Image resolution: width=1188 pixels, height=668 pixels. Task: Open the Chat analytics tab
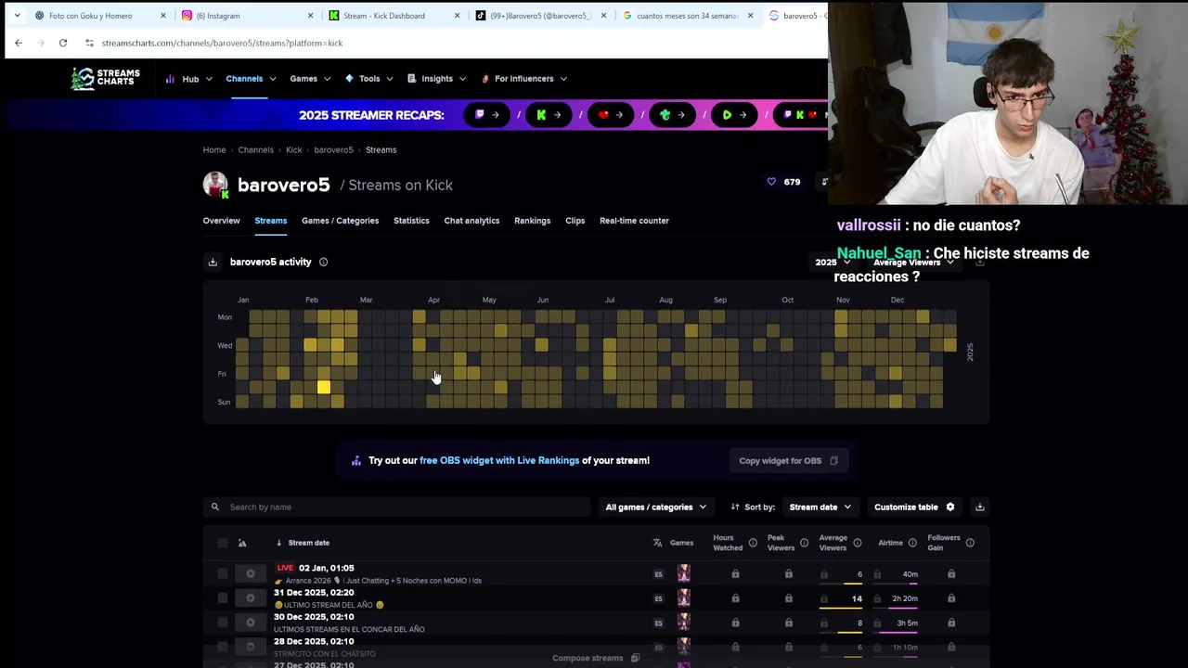(x=471, y=221)
